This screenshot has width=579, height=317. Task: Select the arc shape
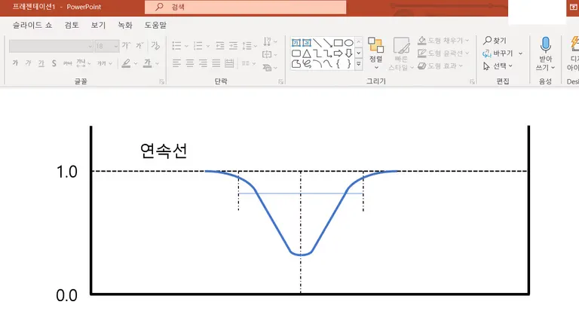[317, 64]
